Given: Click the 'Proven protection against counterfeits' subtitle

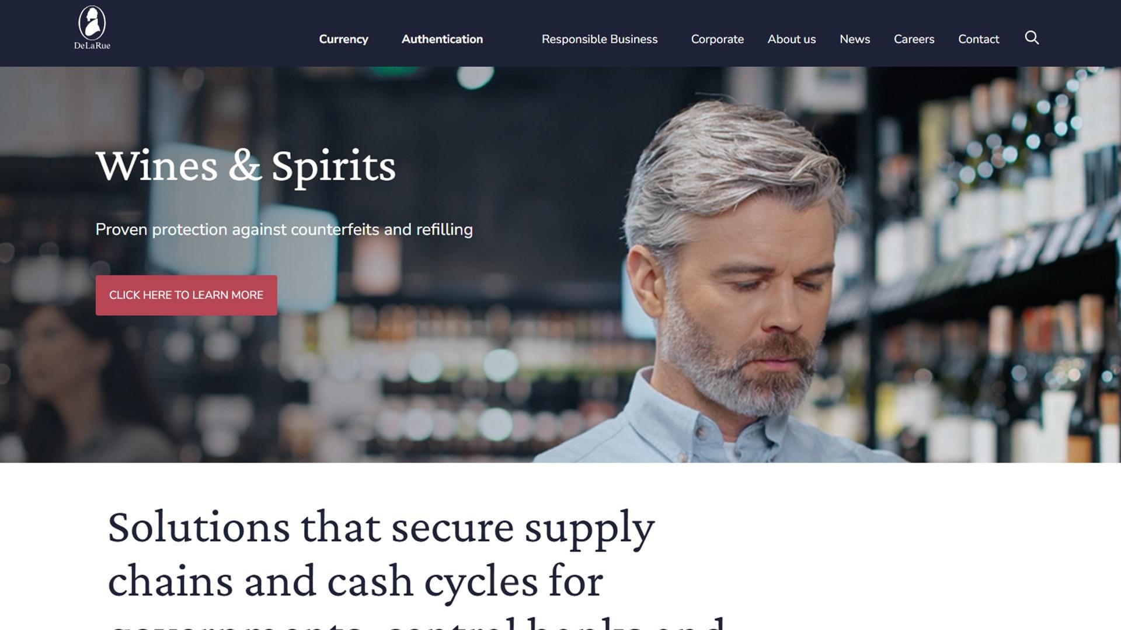Looking at the screenshot, I should 284,230.
